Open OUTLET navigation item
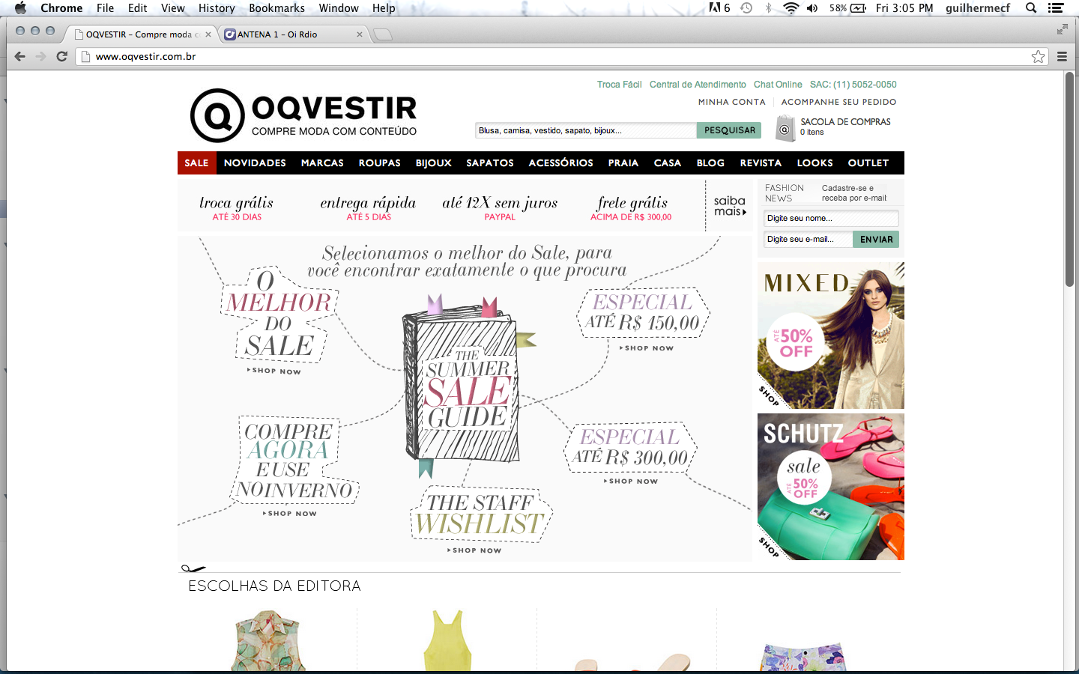The width and height of the screenshot is (1079, 674). tap(868, 163)
